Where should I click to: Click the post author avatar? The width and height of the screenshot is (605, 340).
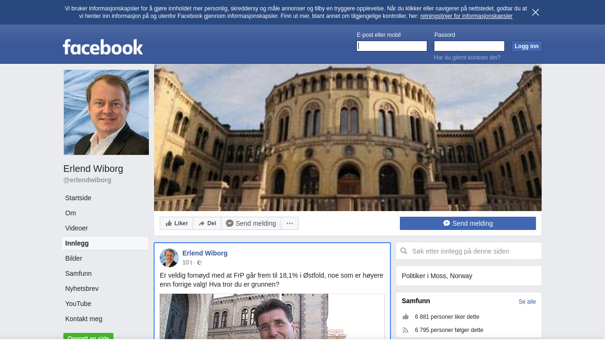[169, 258]
